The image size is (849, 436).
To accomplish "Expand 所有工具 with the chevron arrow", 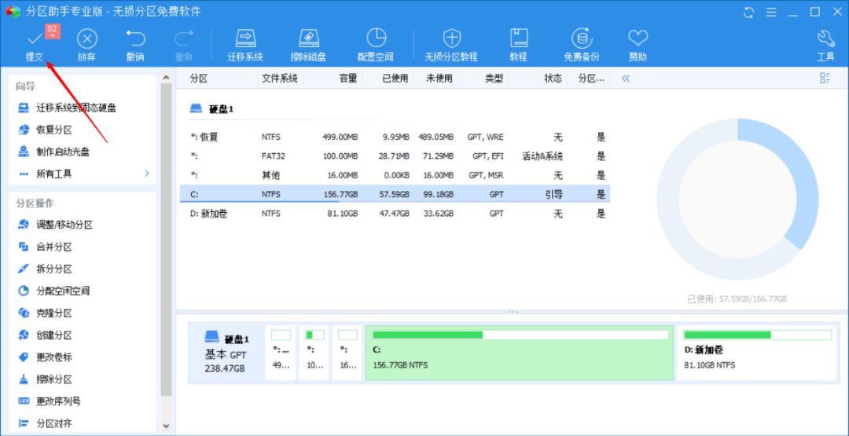I will click(147, 174).
